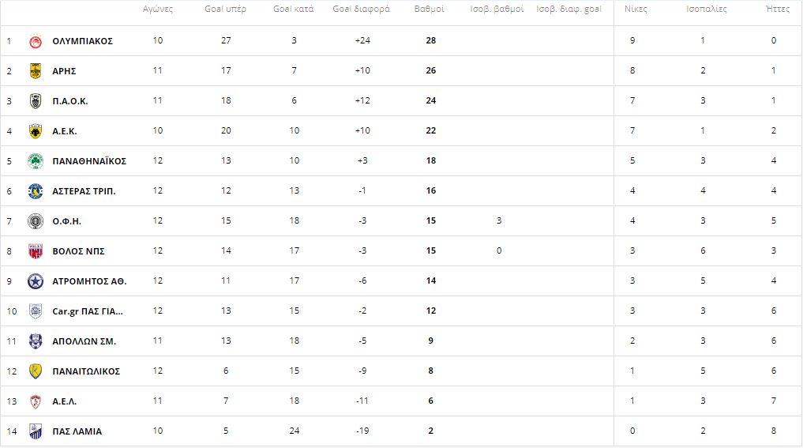Click the Ολυμπιακός team crest icon
The height and width of the screenshot is (448, 803).
pyautogui.click(x=36, y=41)
